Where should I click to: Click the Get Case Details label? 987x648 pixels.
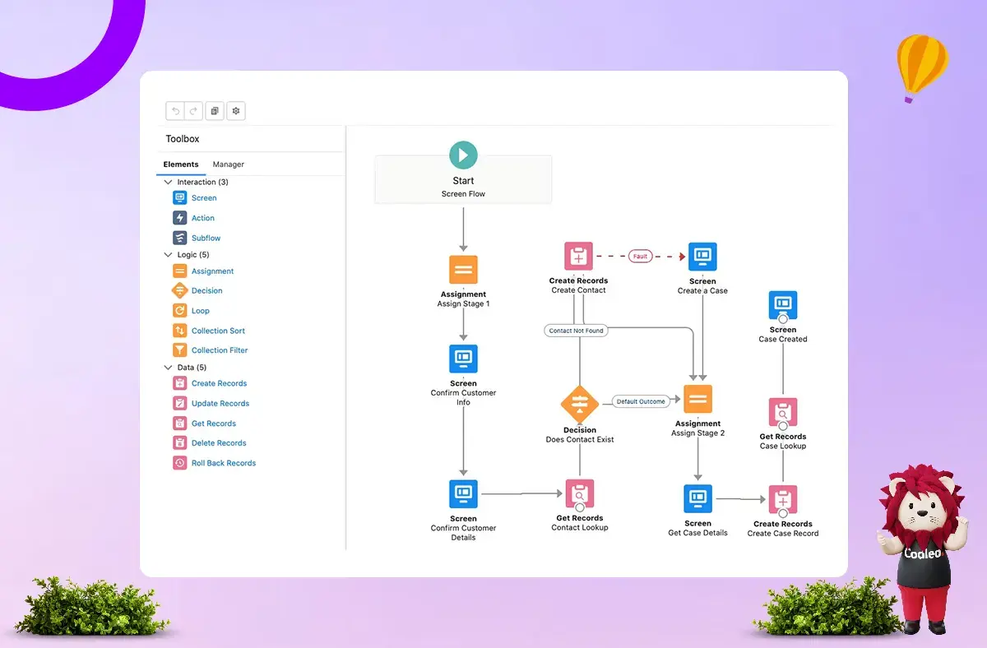(x=697, y=533)
